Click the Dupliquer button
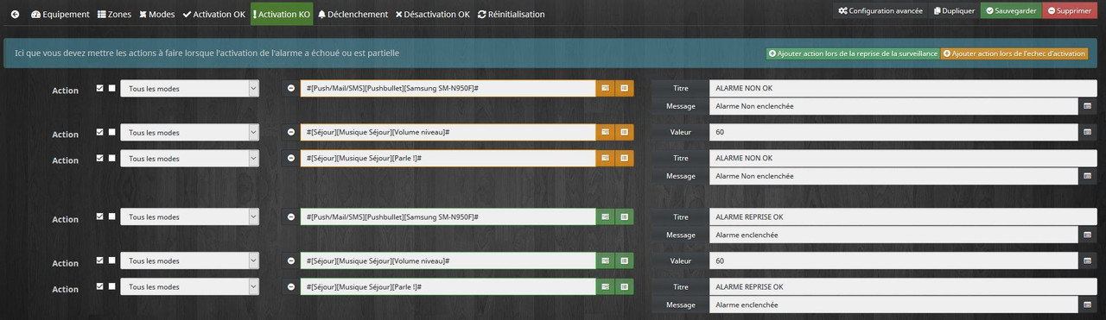The image size is (1106, 320). [x=955, y=10]
